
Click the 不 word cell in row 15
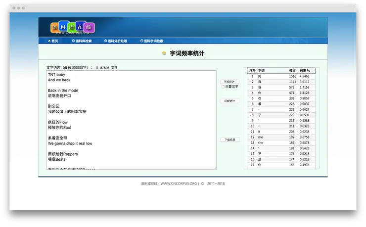260,154
